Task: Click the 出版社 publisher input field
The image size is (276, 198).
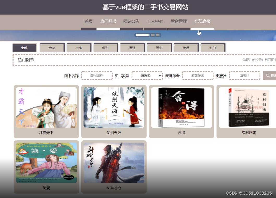Action: click(244, 75)
